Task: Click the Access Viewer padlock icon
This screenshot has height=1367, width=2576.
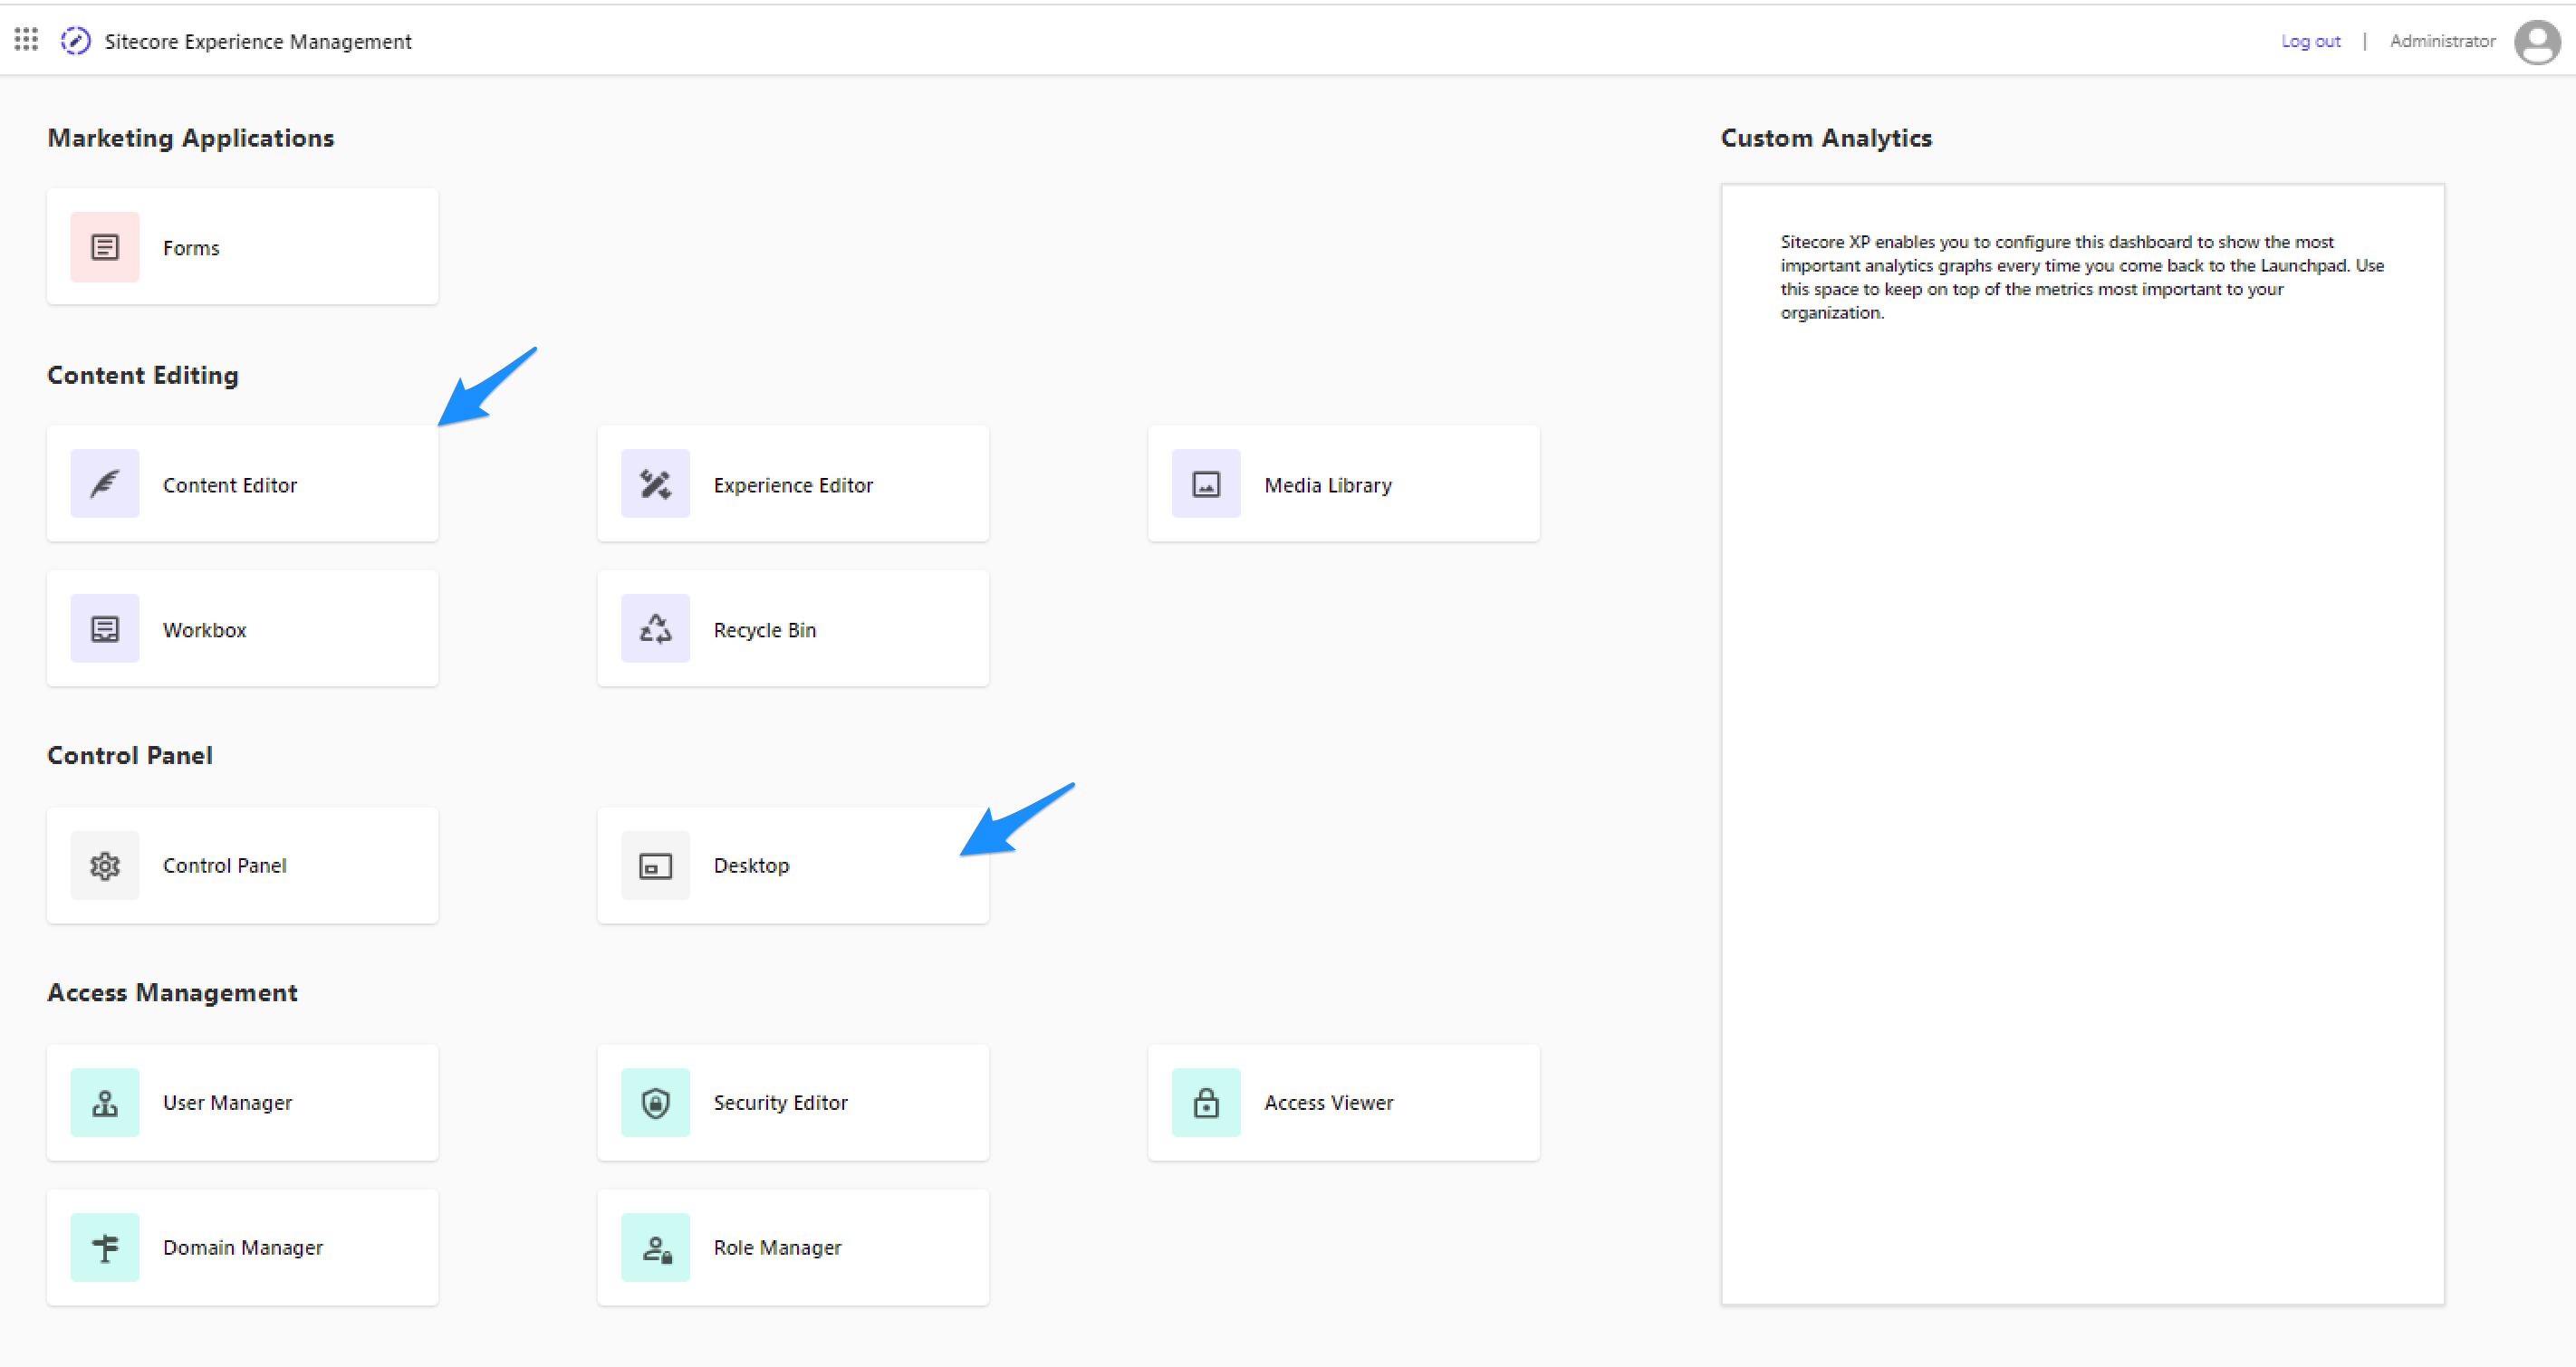Action: [1206, 1102]
